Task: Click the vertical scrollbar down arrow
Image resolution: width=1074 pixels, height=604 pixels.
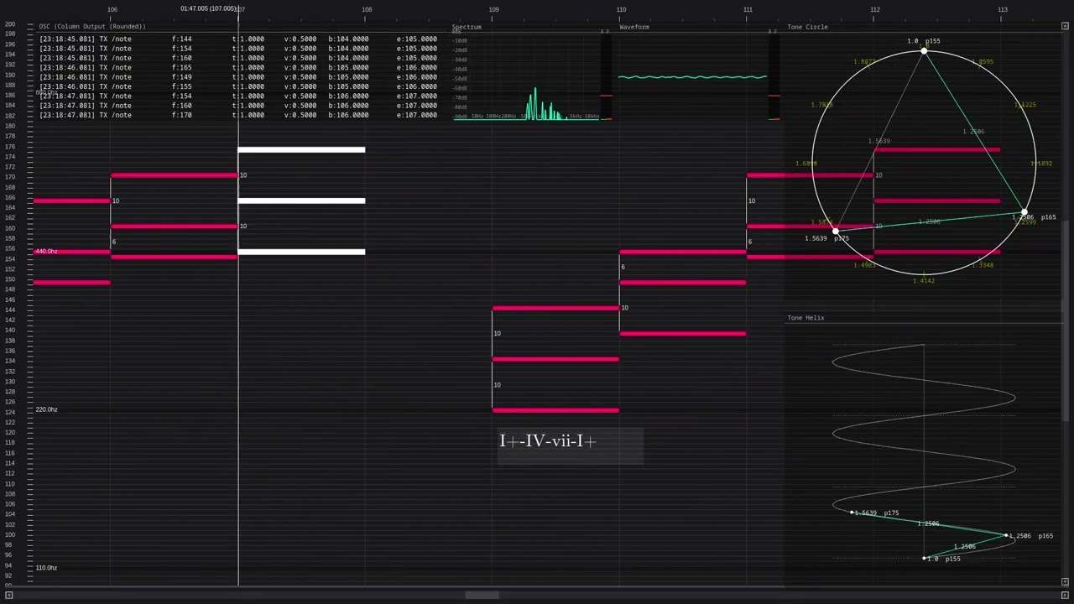Action: tap(1066, 581)
